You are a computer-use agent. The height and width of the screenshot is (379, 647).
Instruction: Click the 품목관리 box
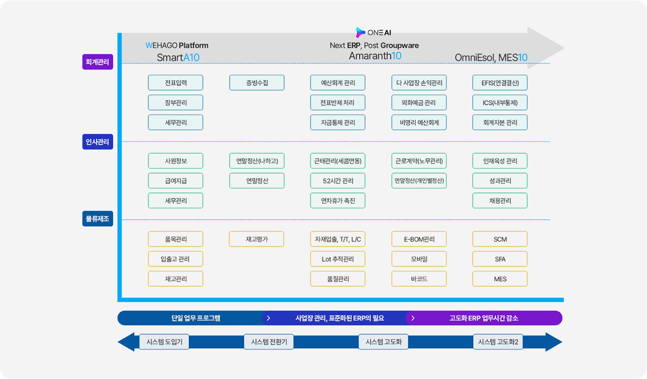point(176,239)
